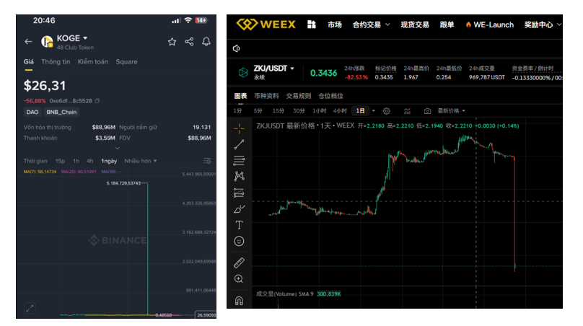Toggle the WEEX announcement speaker icon
583x326 pixels.
[237, 49]
